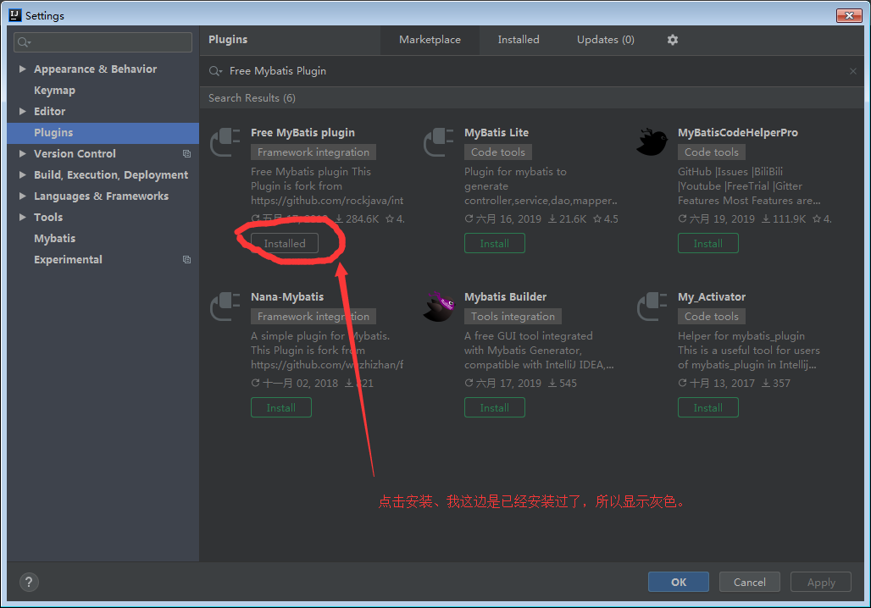871x608 pixels.
Task: Focus the settings search field
Action: click(x=103, y=42)
